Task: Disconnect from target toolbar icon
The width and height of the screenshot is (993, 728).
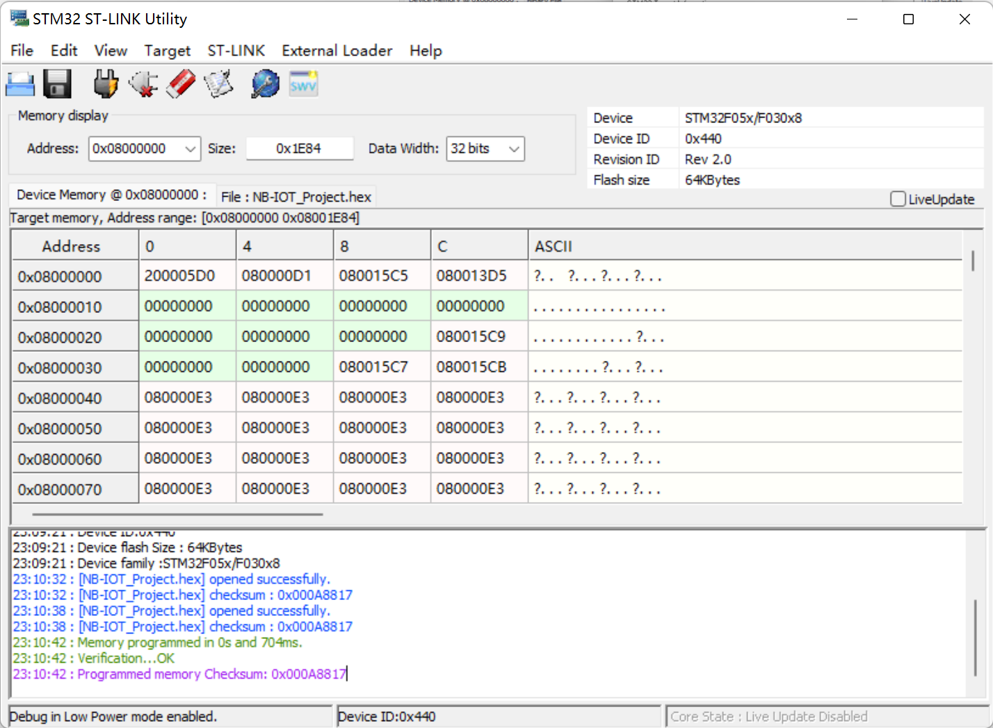Action: coord(143,85)
